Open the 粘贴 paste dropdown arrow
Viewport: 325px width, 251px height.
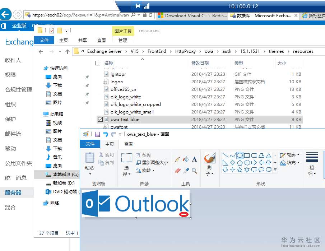(90, 174)
